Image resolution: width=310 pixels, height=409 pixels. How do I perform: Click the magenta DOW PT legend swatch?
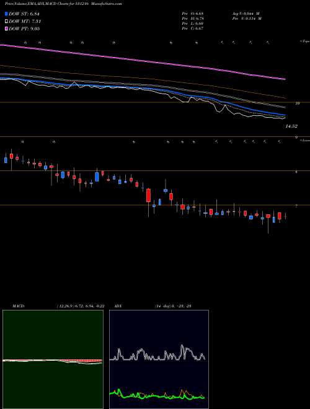tap(6, 29)
